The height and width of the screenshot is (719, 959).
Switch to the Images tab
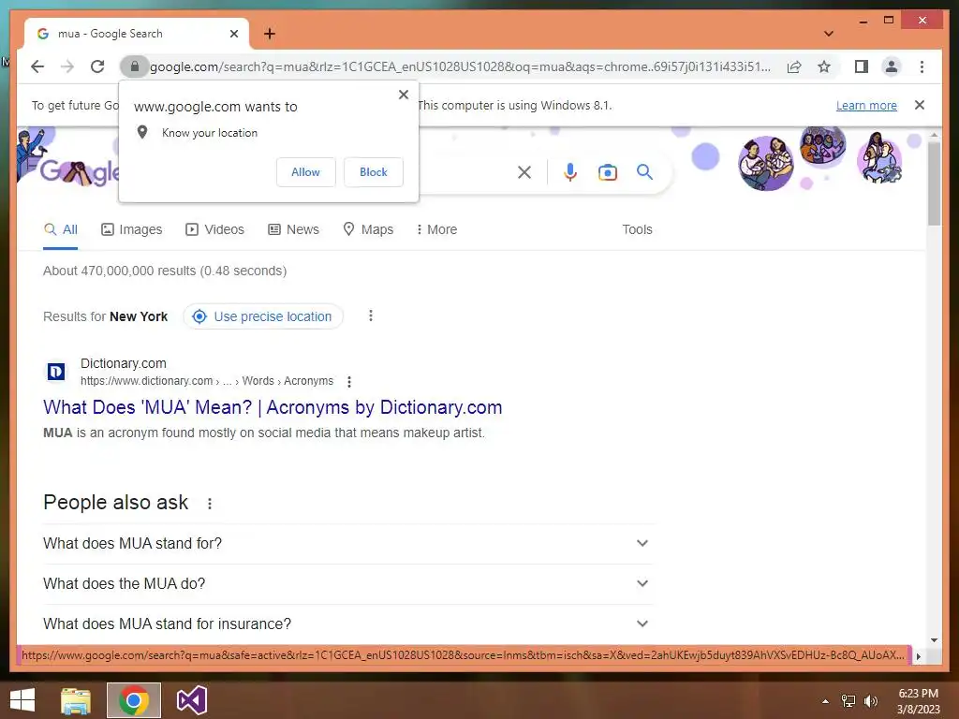[131, 230]
